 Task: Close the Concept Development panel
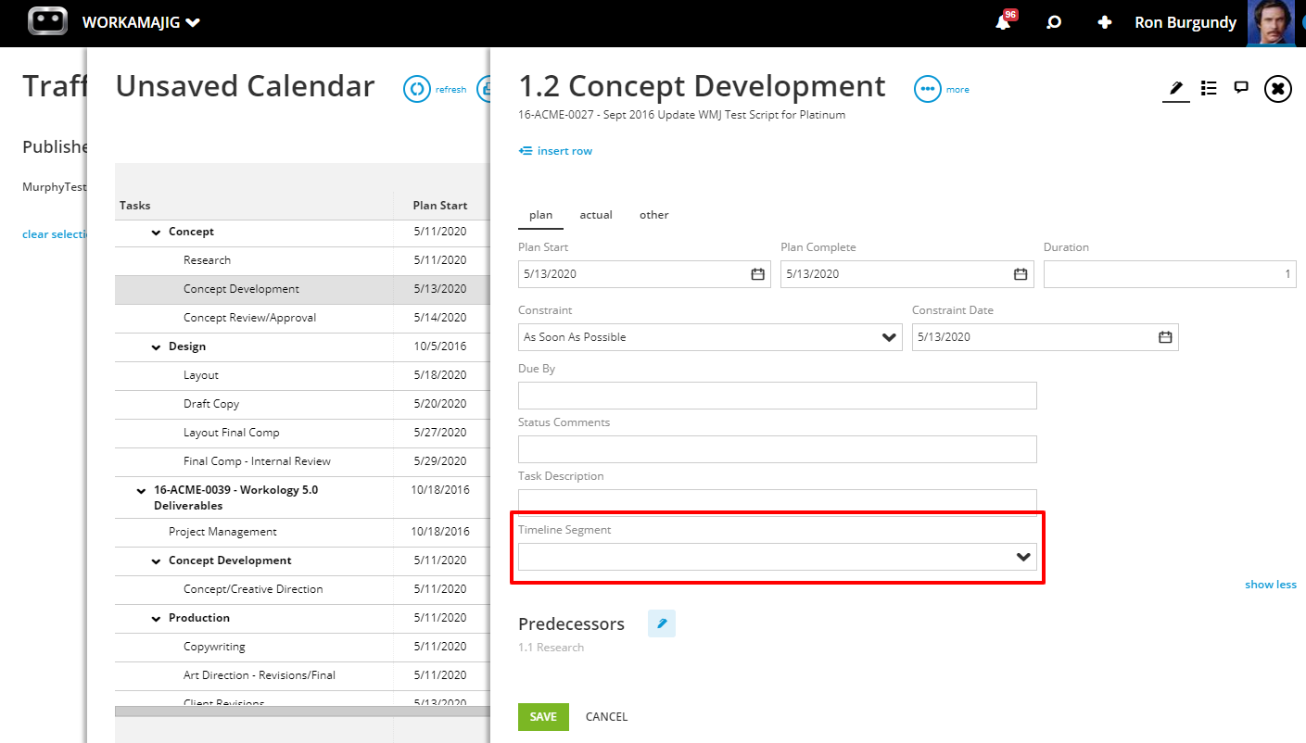point(1278,89)
